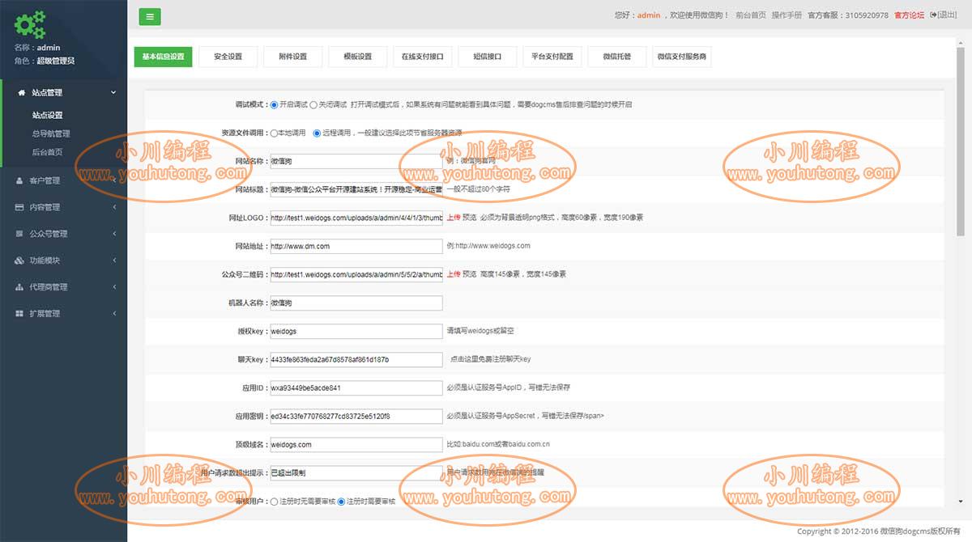Viewport: 972px width, 542px height.
Task: Select 注册时无需要审核 radio
Action: (274, 502)
